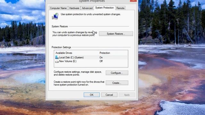Go to the Advanced tab

pos(87,8)
